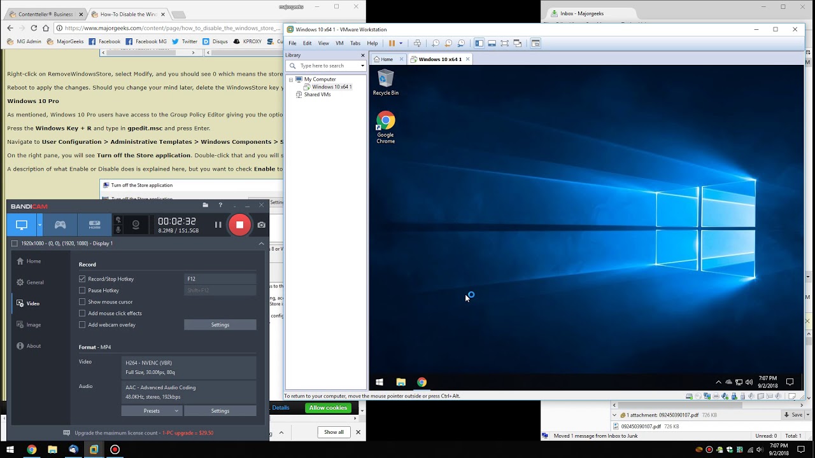
Task: Open the Format section Settings button
Action: click(x=220, y=411)
